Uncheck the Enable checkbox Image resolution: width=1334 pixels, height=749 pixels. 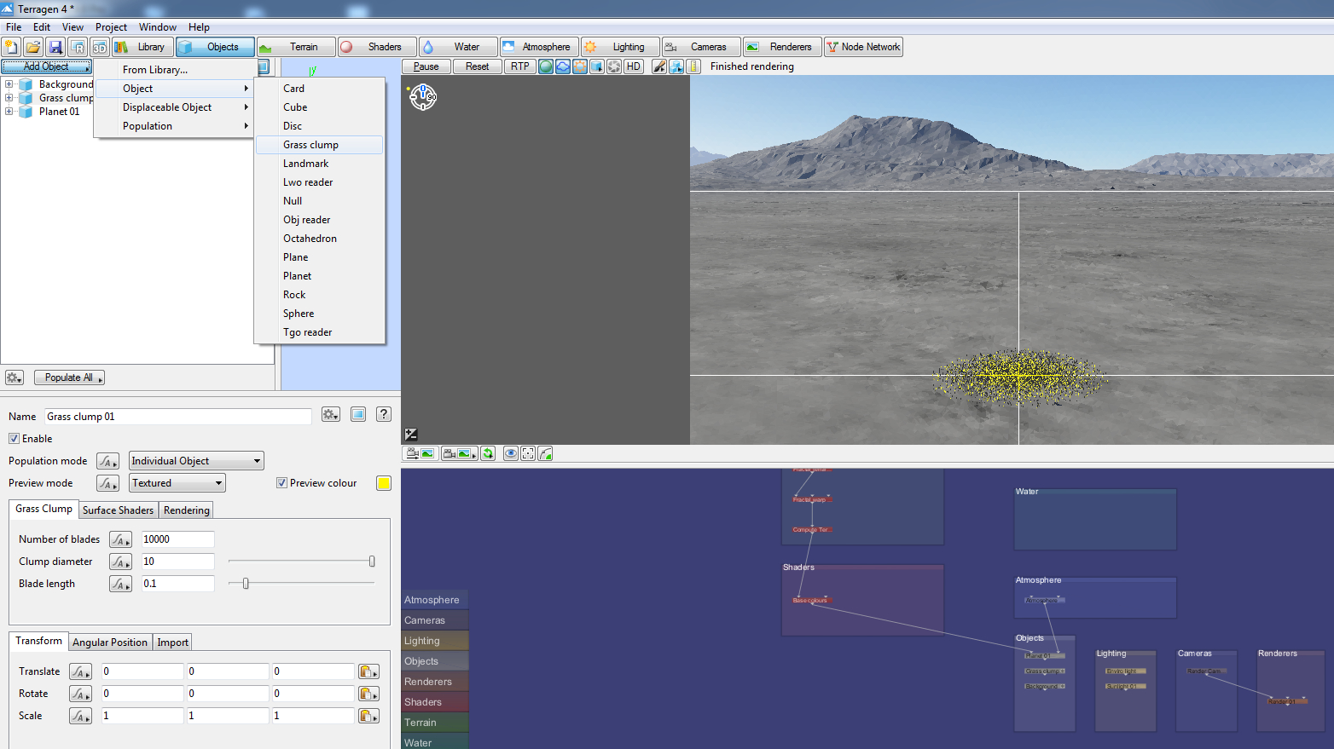point(14,439)
